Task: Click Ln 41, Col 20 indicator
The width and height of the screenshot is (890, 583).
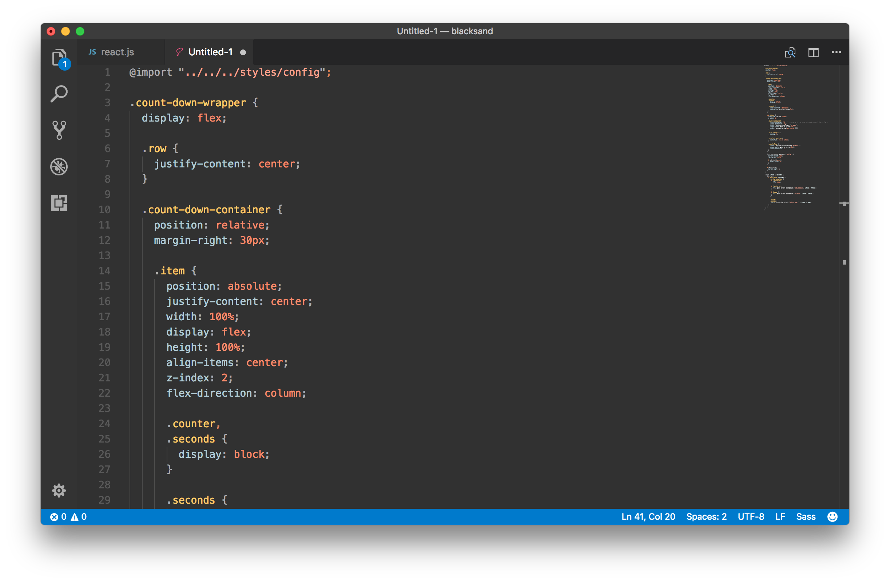Action: point(648,516)
